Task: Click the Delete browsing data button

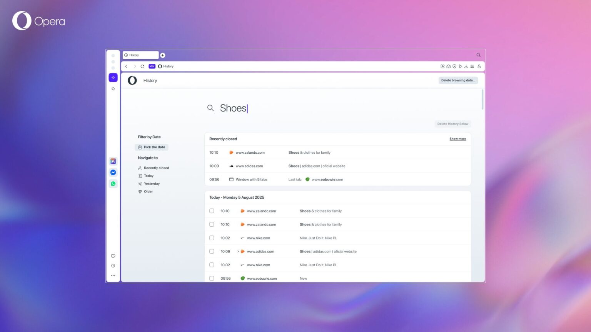Action: coord(458,80)
